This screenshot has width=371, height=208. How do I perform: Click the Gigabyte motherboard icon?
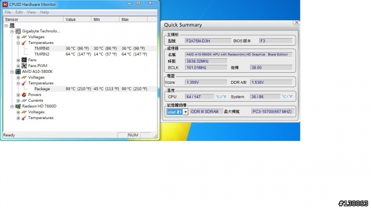click(x=18, y=31)
